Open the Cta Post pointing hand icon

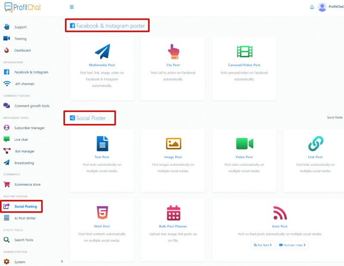tap(173, 52)
